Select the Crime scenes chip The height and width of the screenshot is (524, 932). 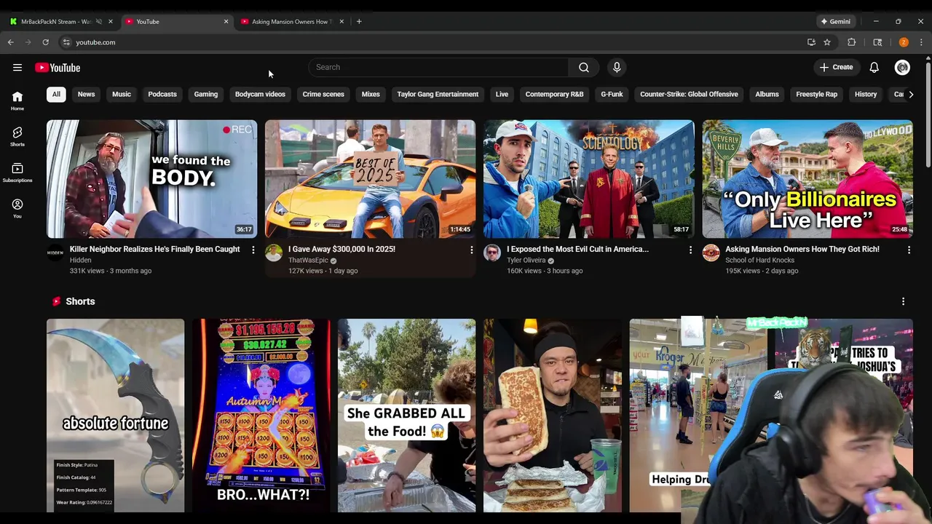[x=323, y=94]
